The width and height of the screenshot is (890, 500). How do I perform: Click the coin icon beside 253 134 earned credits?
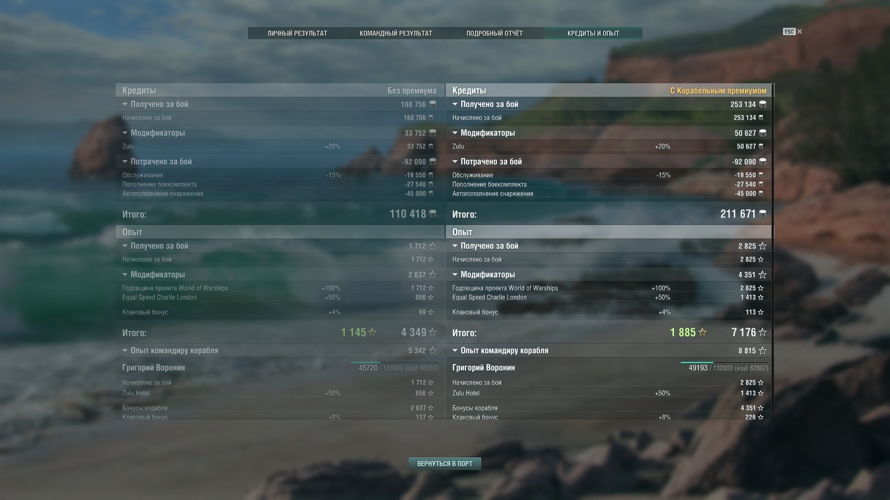(763, 104)
